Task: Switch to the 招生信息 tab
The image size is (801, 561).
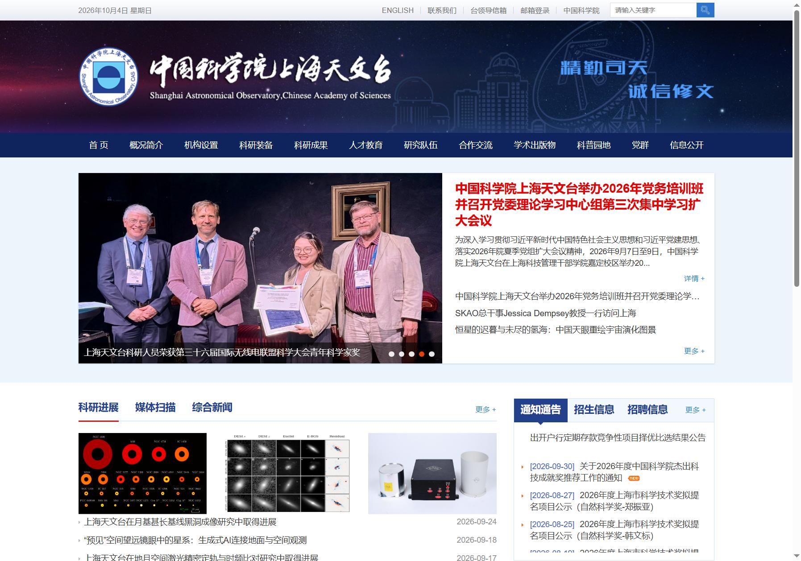Action: [594, 409]
